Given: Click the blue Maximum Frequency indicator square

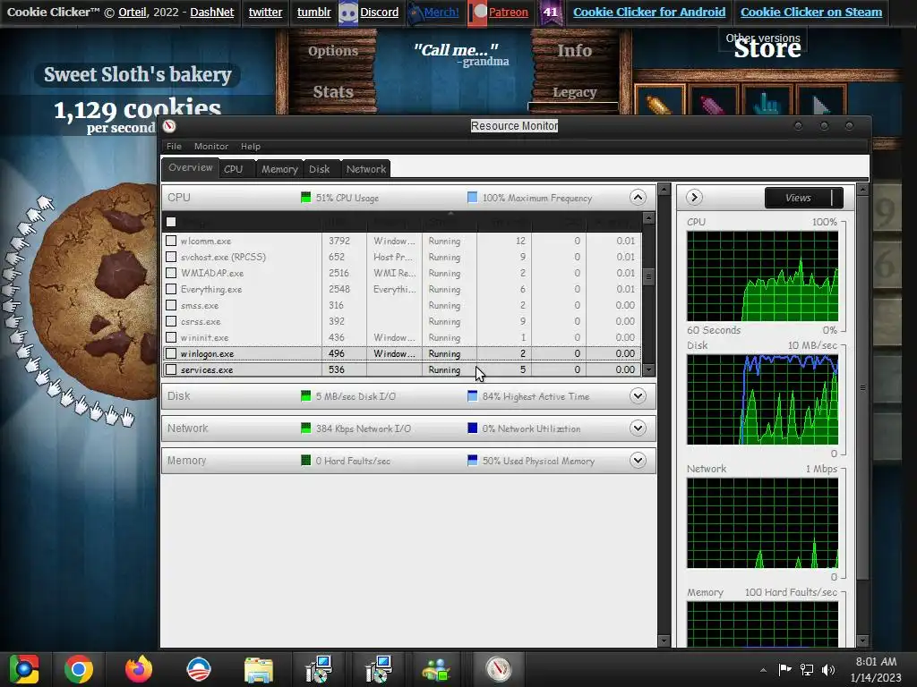Looking at the screenshot, I should [473, 198].
